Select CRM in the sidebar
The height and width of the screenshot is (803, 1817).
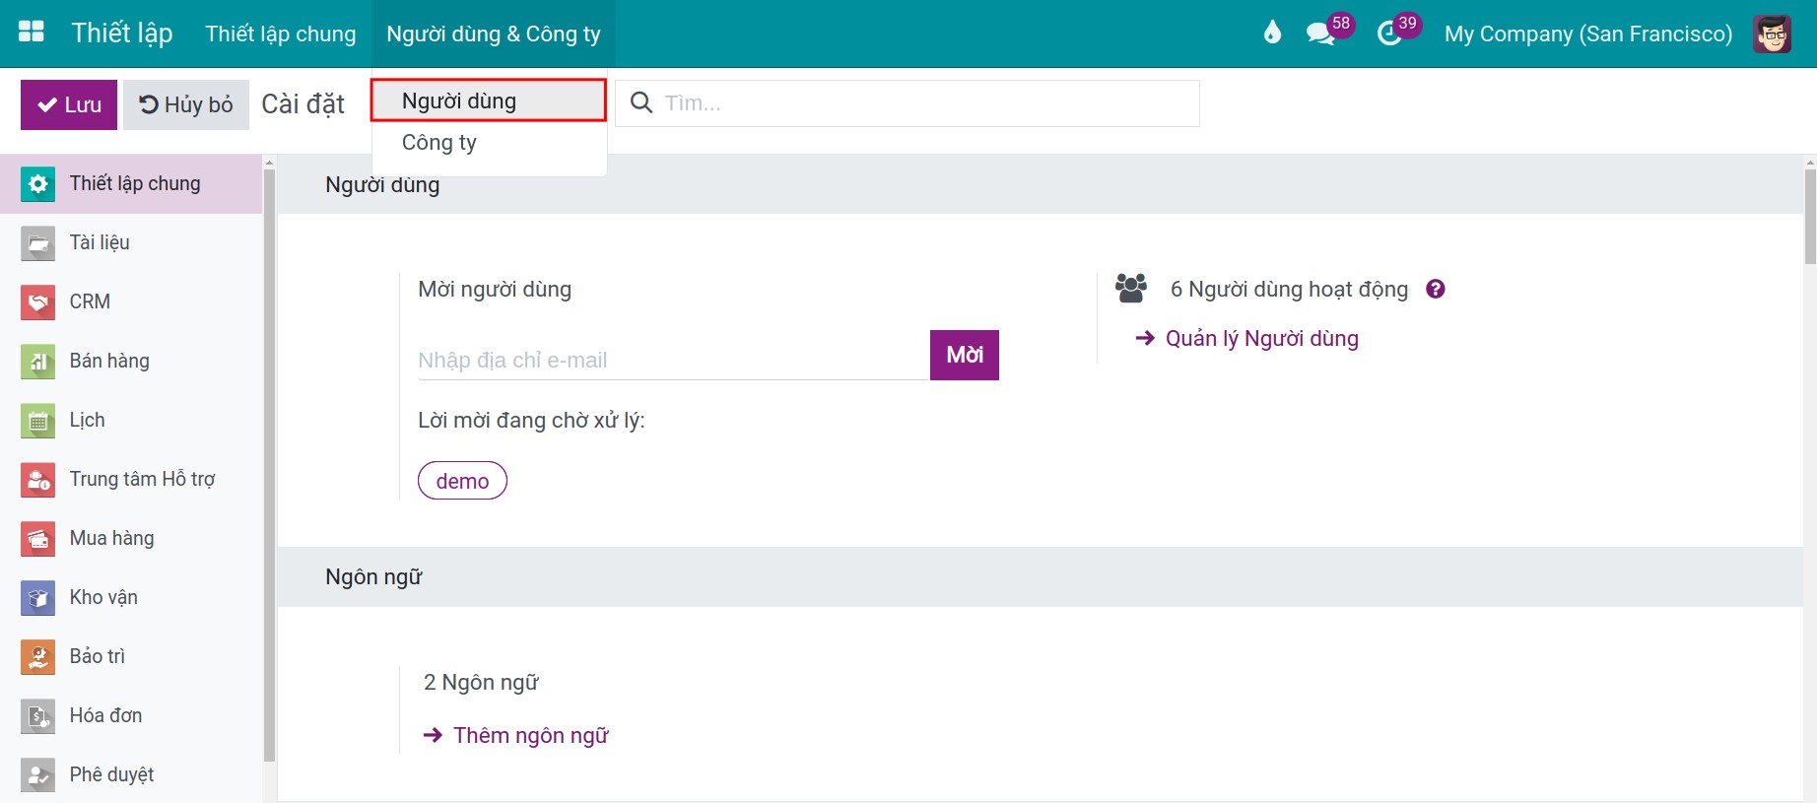tap(131, 301)
